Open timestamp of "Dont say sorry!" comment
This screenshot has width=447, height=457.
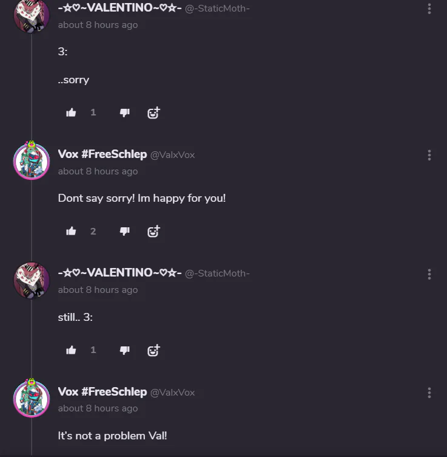coord(98,171)
